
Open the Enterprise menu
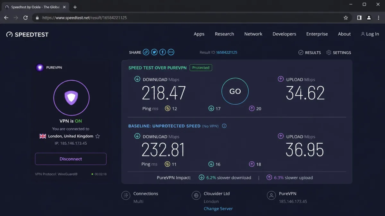tap(317, 34)
